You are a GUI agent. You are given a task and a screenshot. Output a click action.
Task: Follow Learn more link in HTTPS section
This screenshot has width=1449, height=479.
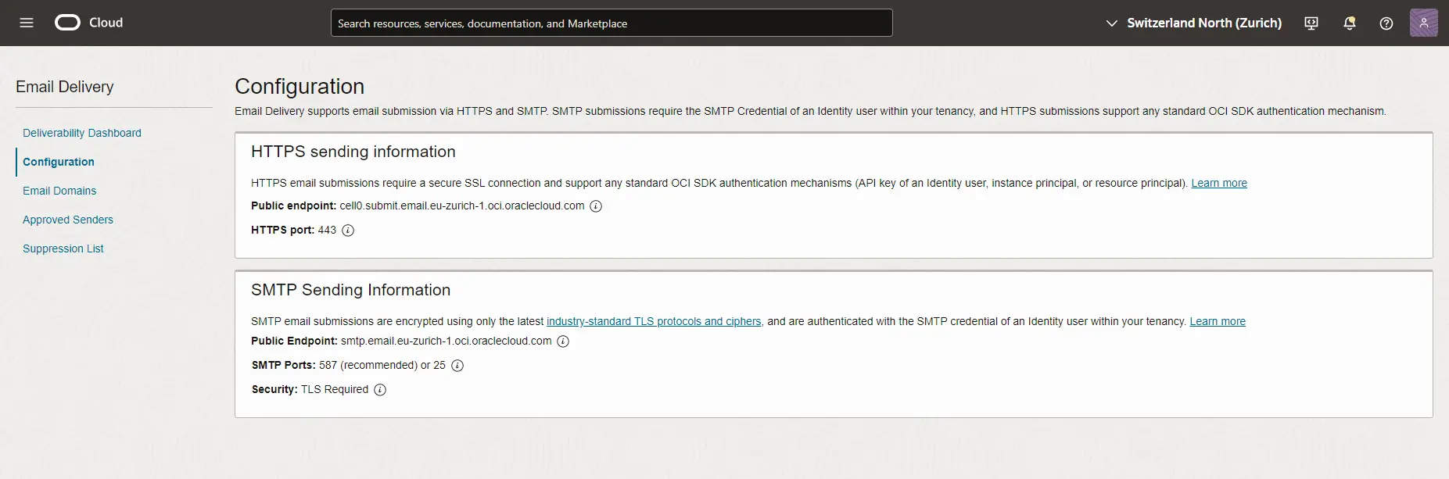(x=1219, y=183)
